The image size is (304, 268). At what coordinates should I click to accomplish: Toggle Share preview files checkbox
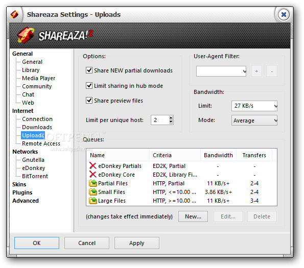[x=89, y=100]
